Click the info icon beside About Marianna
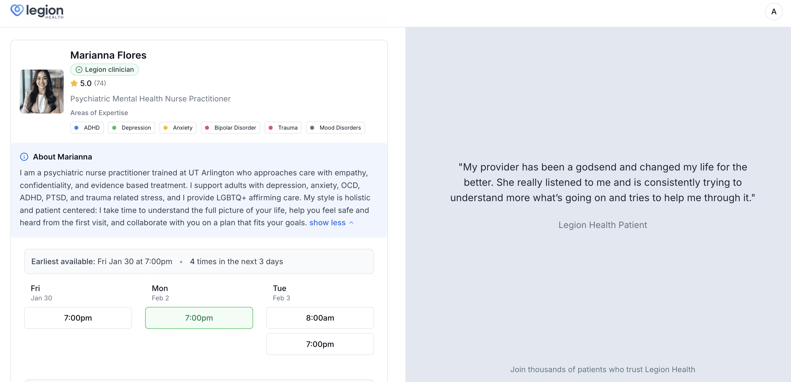The image size is (791, 382). tap(24, 157)
